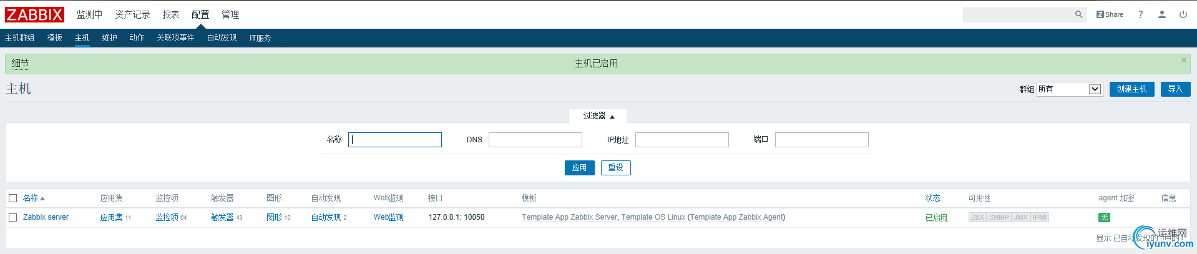Image resolution: width=1197 pixels, height=254 pixels.
Task: Check the Zabbix server row checkbox
Action: 12,217
